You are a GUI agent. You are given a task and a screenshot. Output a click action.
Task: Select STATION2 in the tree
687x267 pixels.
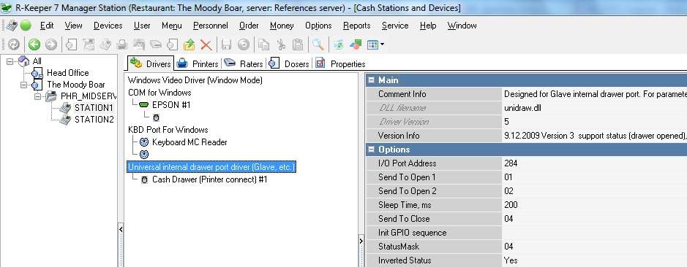94,120
